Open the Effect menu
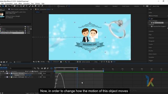The width and height of the screenshot is (168, 94). pos(20,3)
